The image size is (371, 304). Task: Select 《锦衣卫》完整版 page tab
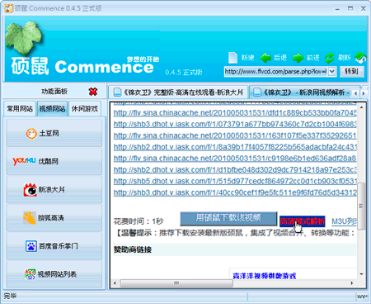pyautogui.click(x=179, y=93)
